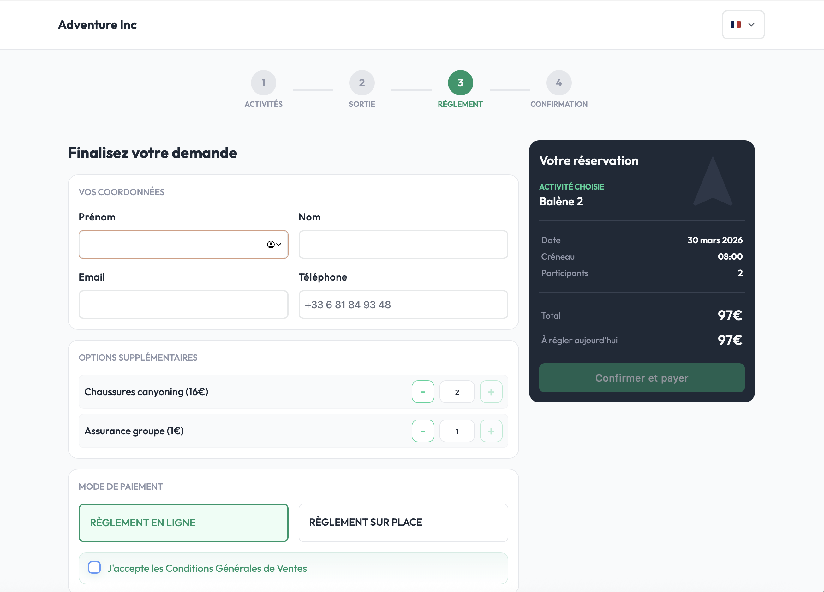Click the Téléphone input field
Viewport: 824px width, 592px height.
(403, 304)
